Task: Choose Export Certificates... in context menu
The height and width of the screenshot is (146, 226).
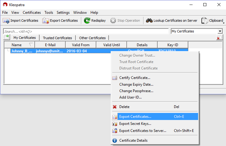Action: click(155, 117)
